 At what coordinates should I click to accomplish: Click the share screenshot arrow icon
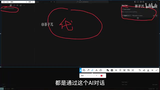pyautogui.click(x=144, y=70)
